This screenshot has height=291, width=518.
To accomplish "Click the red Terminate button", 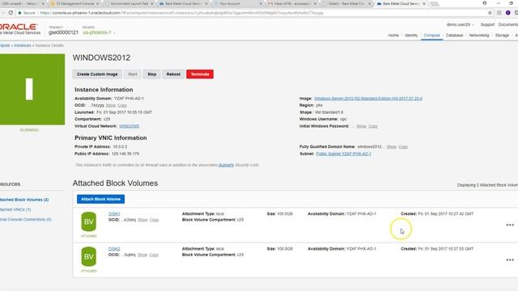I will [200, 74].
